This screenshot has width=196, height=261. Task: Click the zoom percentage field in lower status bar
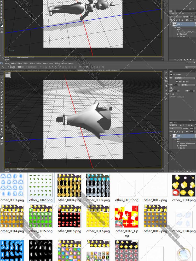6,169
